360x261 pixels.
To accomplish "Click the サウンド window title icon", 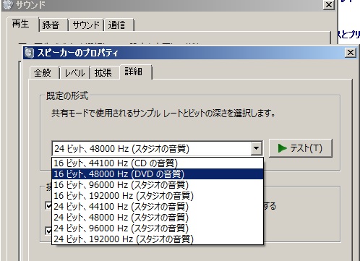I will point(7,4).
